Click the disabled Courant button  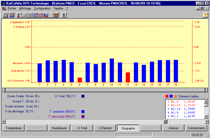click(36, 128)
